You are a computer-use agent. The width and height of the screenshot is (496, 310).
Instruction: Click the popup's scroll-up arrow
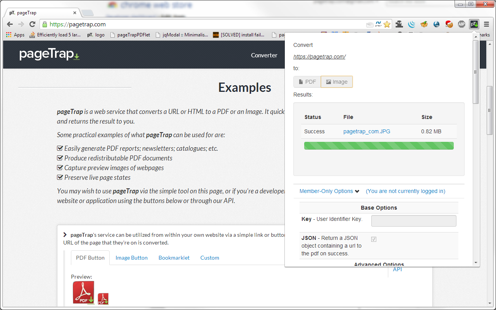[476, 36]
